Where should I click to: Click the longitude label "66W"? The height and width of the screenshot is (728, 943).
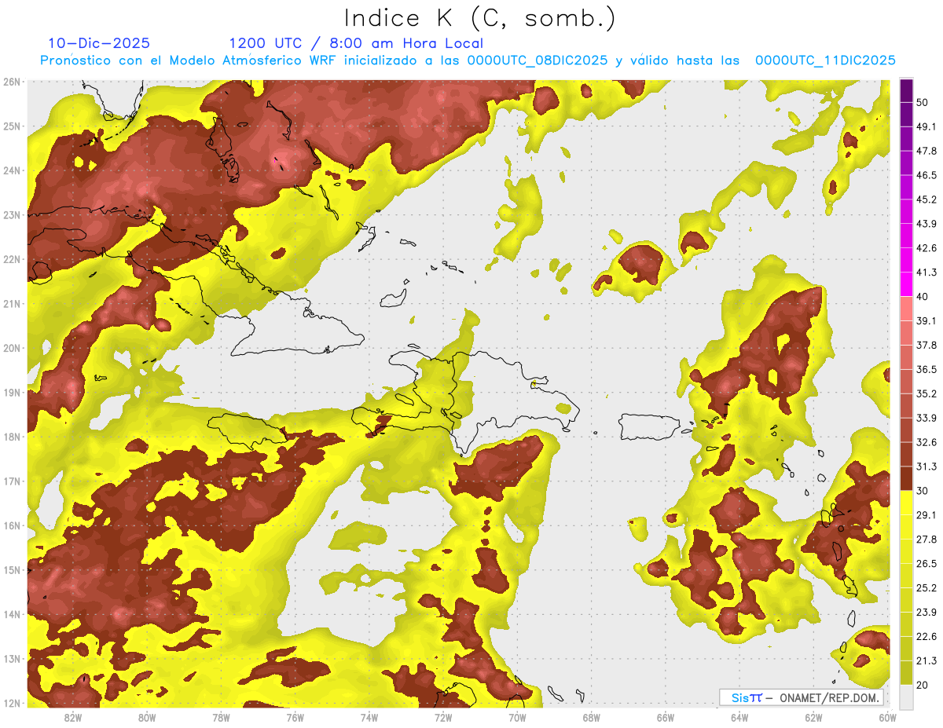coord(665,718)
